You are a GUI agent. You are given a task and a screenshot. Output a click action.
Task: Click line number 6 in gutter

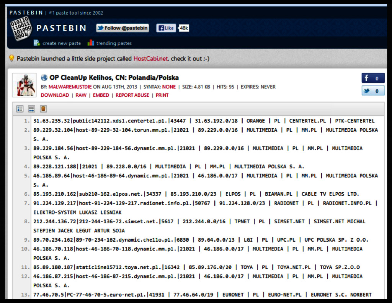(x=27, y=194)
